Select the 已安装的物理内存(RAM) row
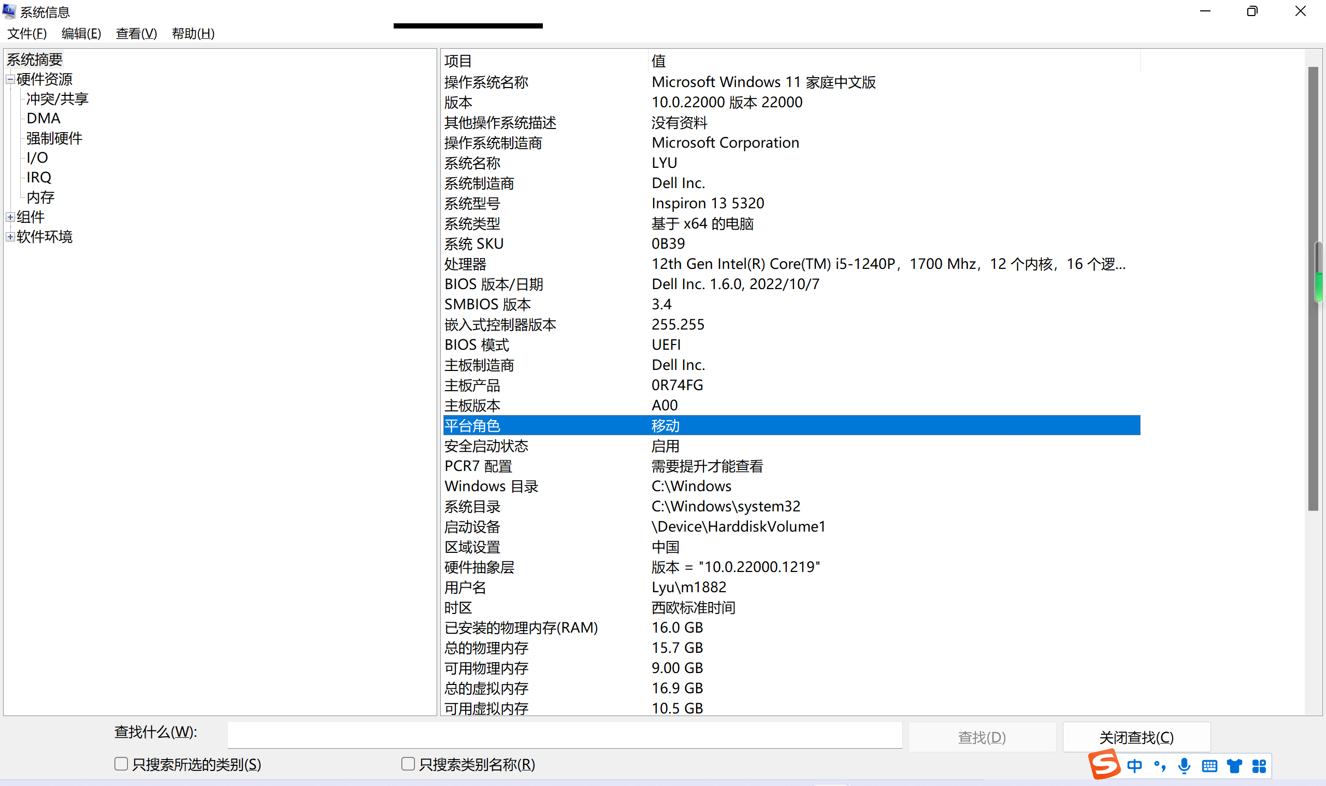This screenshot has height=786, width=1326. click(791, 627)
